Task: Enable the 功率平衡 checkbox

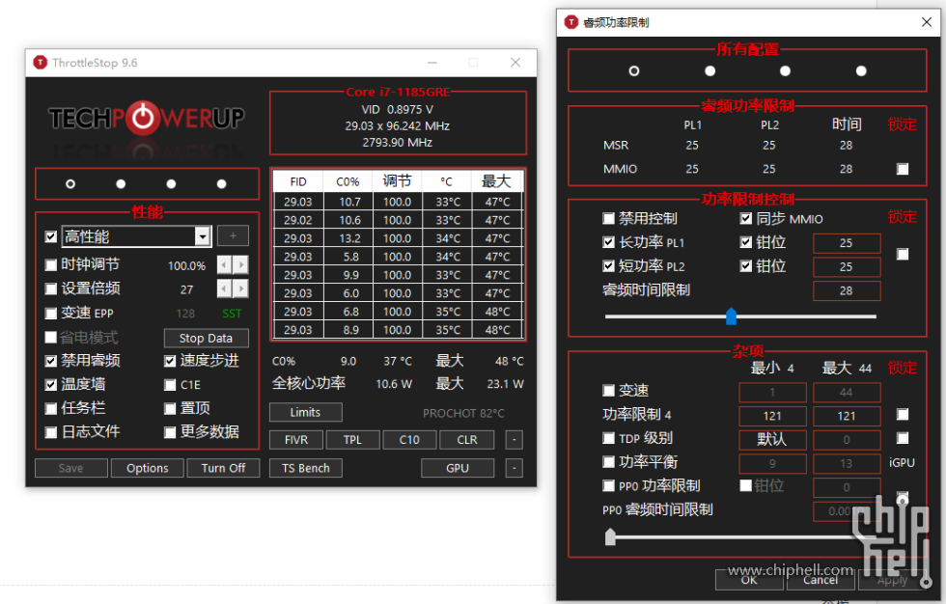Action: click(x=608, y=462)
